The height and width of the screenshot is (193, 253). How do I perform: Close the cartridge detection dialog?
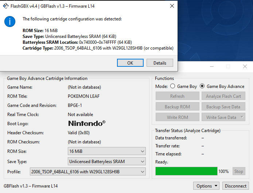(x=172, y=6)
